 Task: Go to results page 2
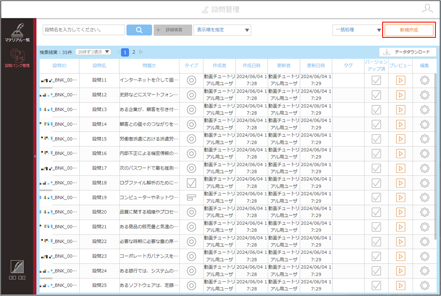pos(134,52)
